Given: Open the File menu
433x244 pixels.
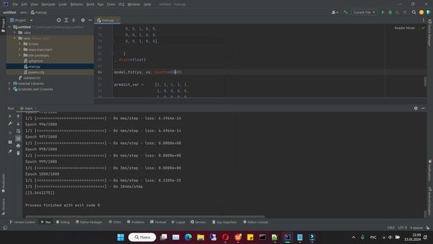Looking at the screenshot, I should (15, 5).
